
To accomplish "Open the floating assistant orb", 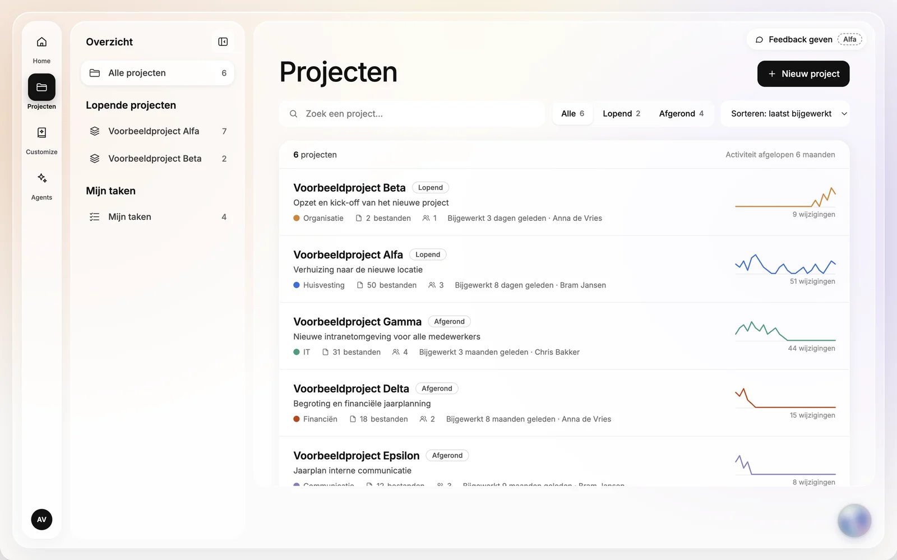I will click(854, 521).
